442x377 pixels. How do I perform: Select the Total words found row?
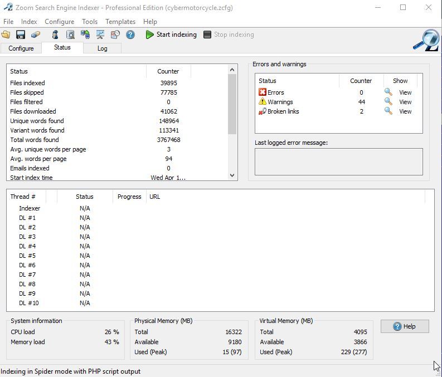click(117, 140)
